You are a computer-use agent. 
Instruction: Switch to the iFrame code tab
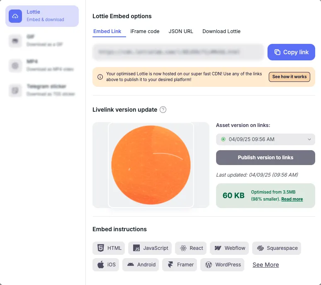coord(145,31)
